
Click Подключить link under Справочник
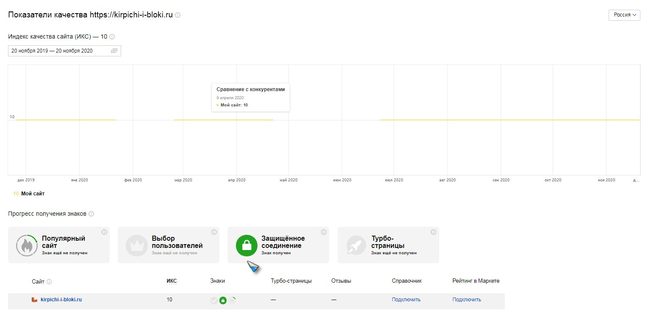406,300
